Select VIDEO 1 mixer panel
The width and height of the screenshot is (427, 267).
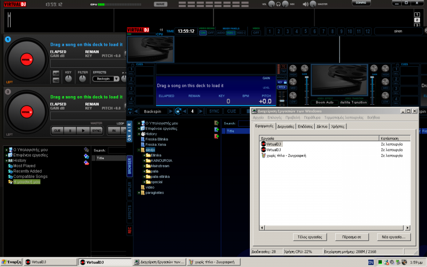click(x=231, y=33)
